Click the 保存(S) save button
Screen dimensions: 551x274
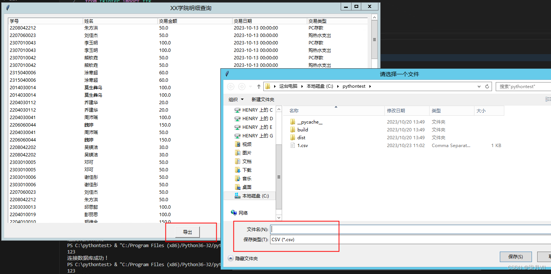point(516,257)
